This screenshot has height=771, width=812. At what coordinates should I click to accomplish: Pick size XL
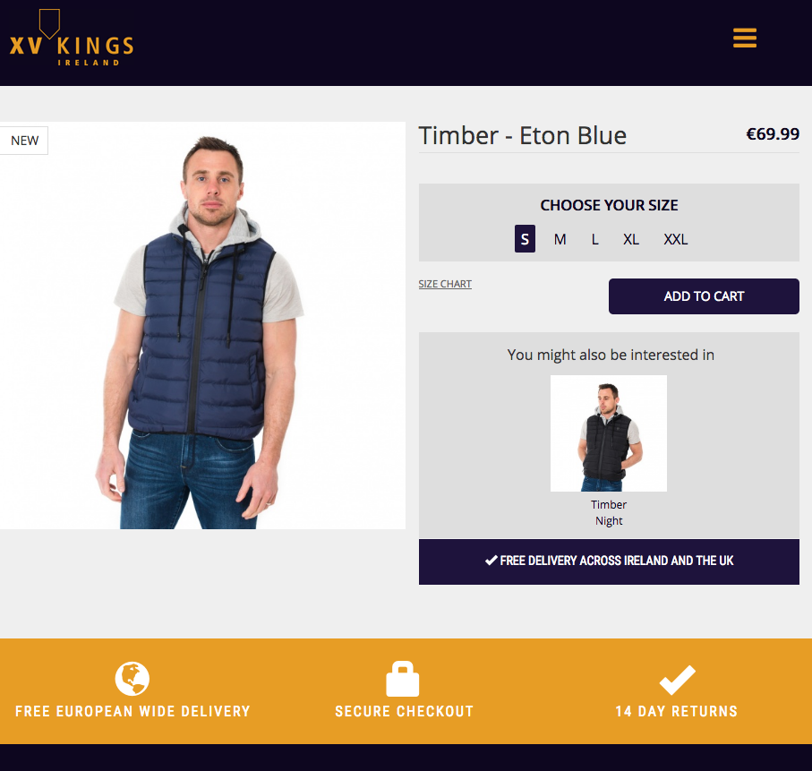click(x=631, y=239)
